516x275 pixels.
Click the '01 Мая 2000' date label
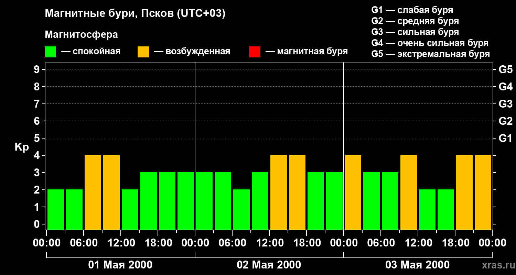pos(120,265)
